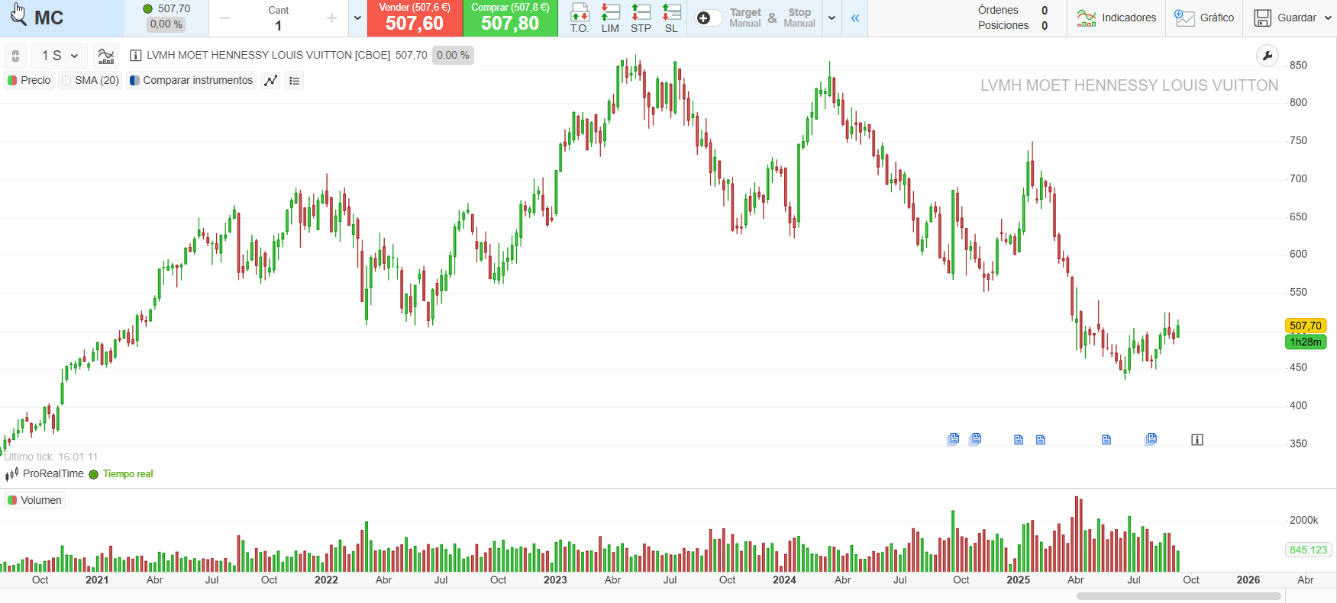
Task: Open the indicators chart icon beside timeframe
Action: coord(106,56)
